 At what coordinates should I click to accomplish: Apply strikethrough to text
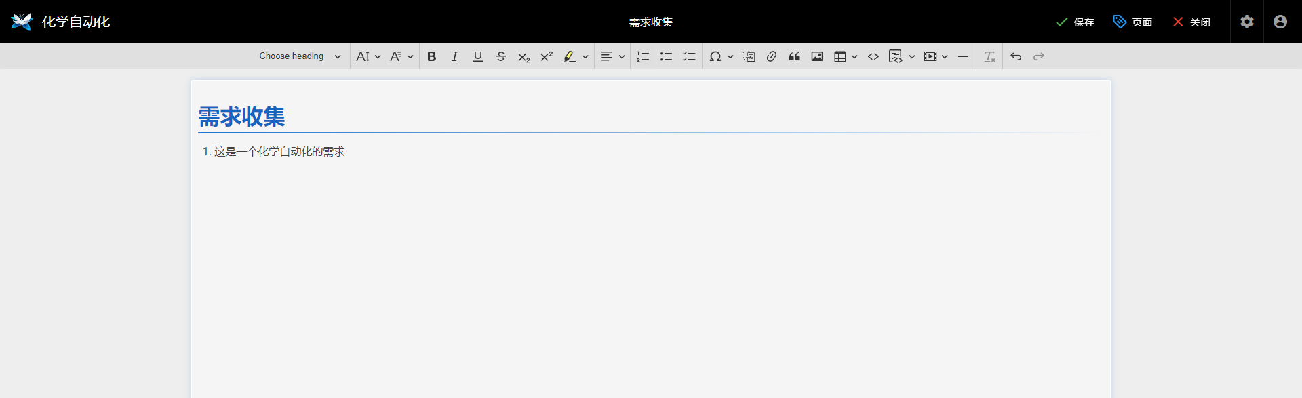pos(500,56)
